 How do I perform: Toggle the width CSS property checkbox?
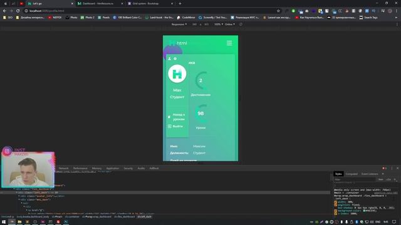pyautogui.click(x=336, y=202)
